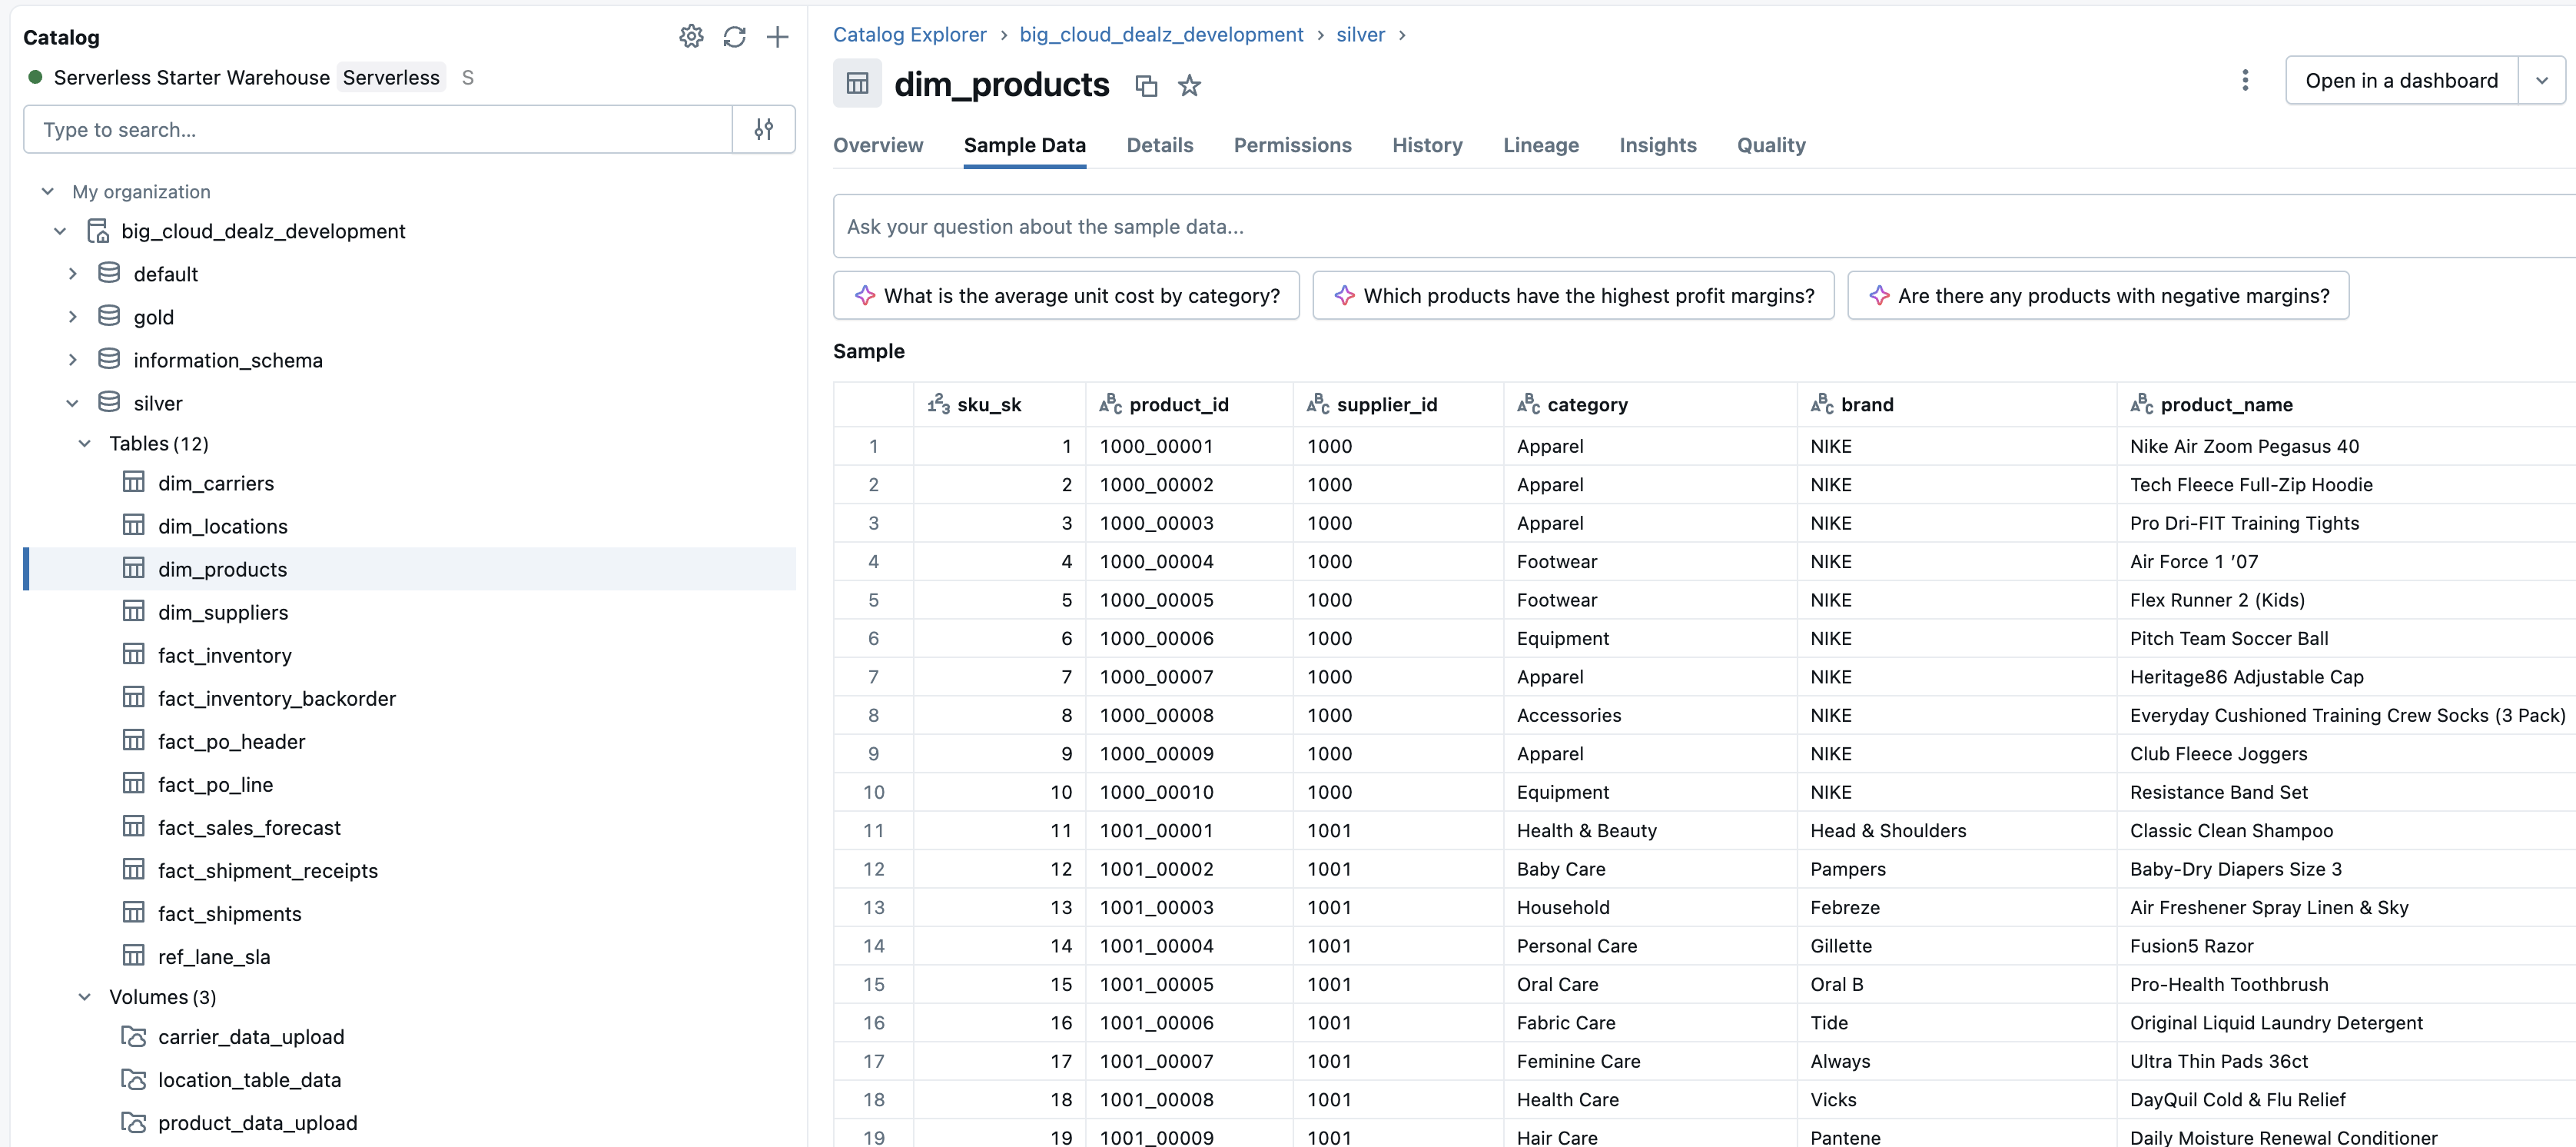Follow the Catalog Explorer breadcrumb link
Viewport: 2576px width, 1147px height.
tap(909, 34)
